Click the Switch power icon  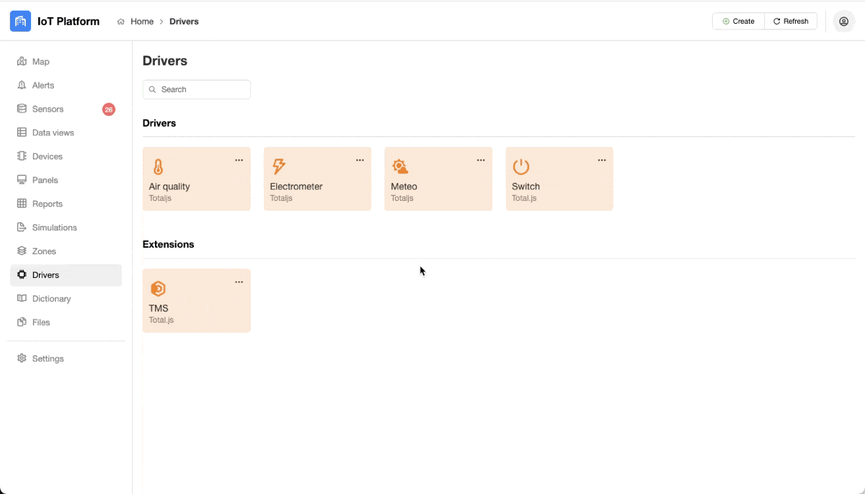point(520,167)
